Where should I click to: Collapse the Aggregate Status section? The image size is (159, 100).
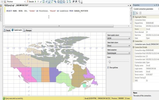(x=134, y=17)
